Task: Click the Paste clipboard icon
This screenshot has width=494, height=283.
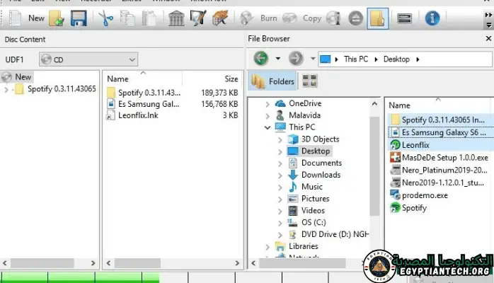Action: pos(149,18)
